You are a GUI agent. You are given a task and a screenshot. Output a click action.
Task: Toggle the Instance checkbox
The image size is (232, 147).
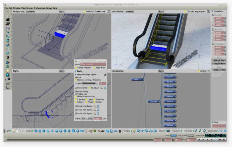coord(76,80)
